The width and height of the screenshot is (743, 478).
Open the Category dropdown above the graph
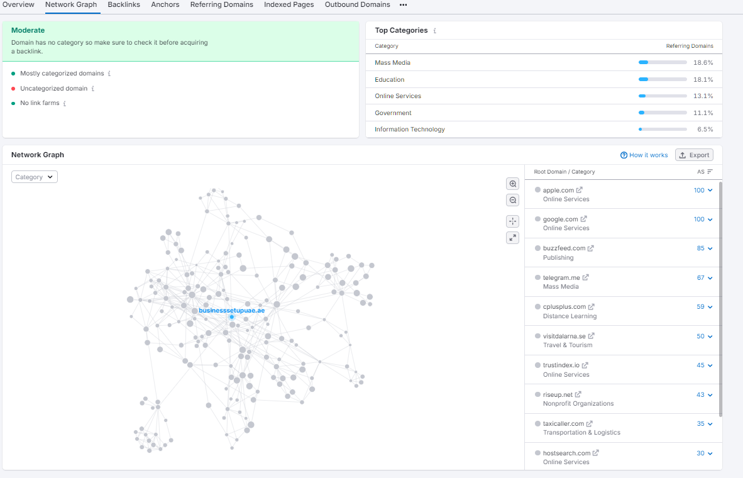tap(34, 177)
